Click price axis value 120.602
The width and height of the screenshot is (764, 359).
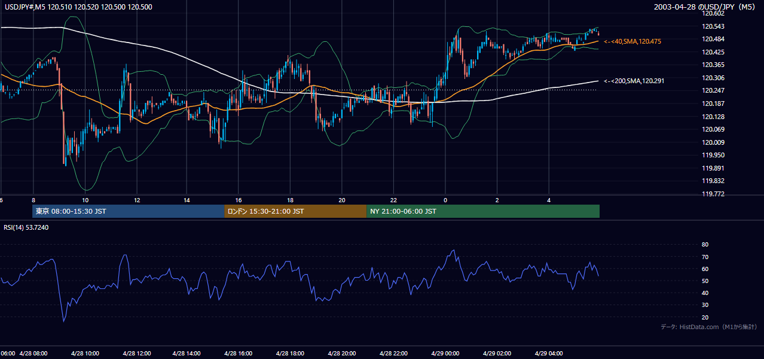coord(713,13)
